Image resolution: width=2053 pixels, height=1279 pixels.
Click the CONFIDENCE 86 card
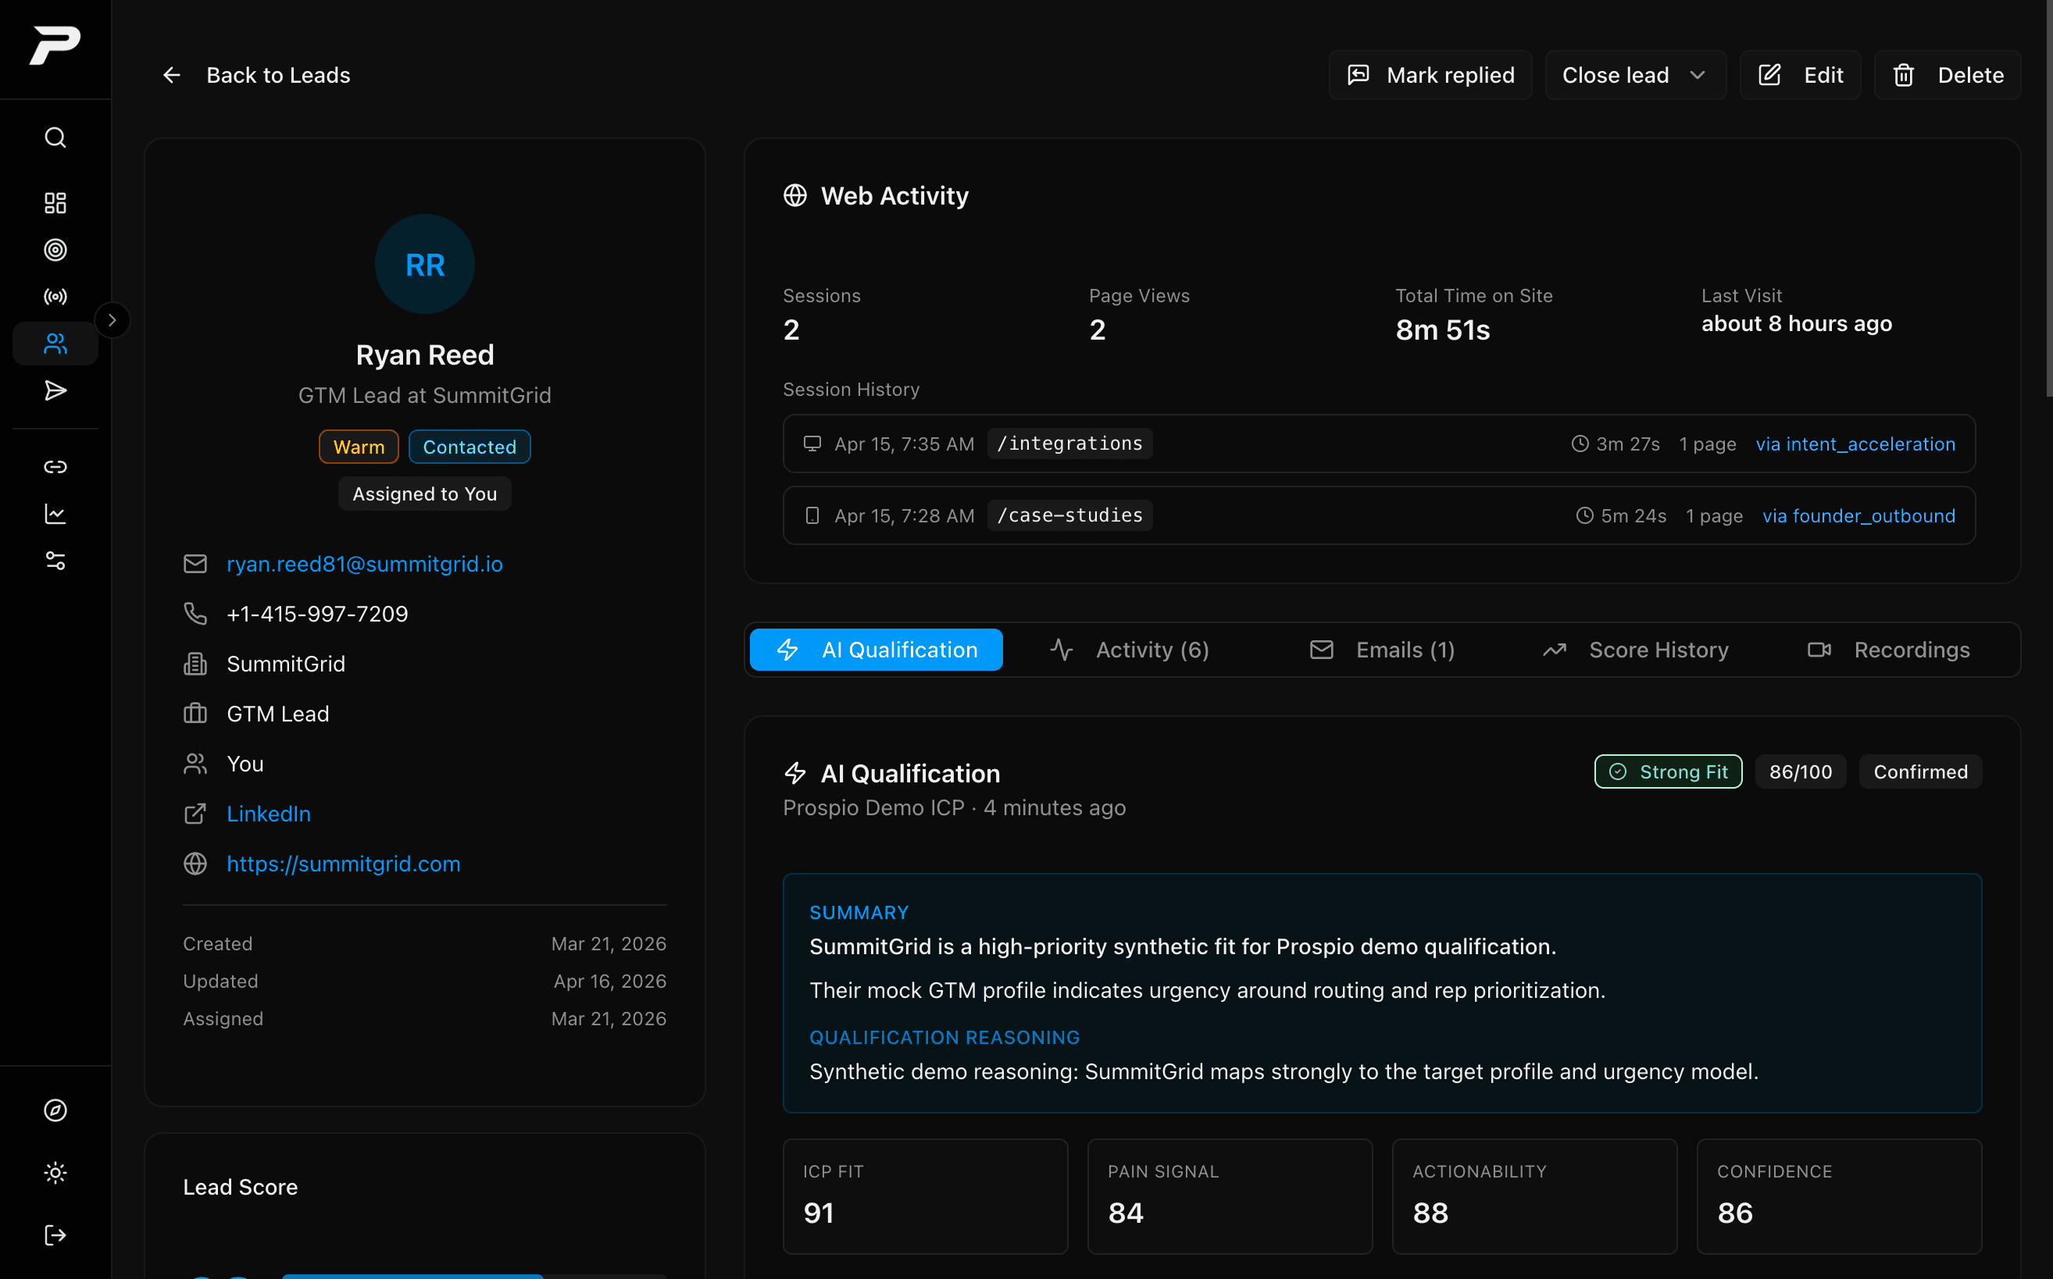click(1839, 1196)
